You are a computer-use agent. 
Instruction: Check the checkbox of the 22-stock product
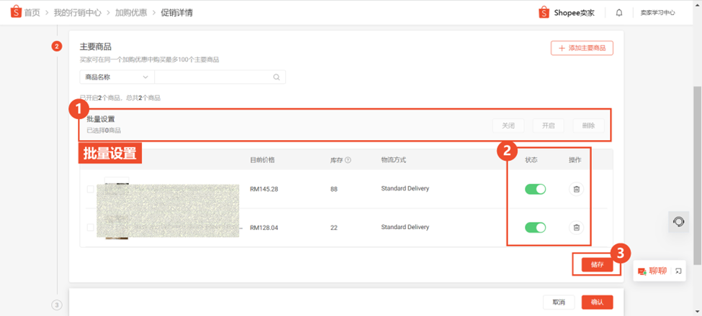tap(91, 228)
